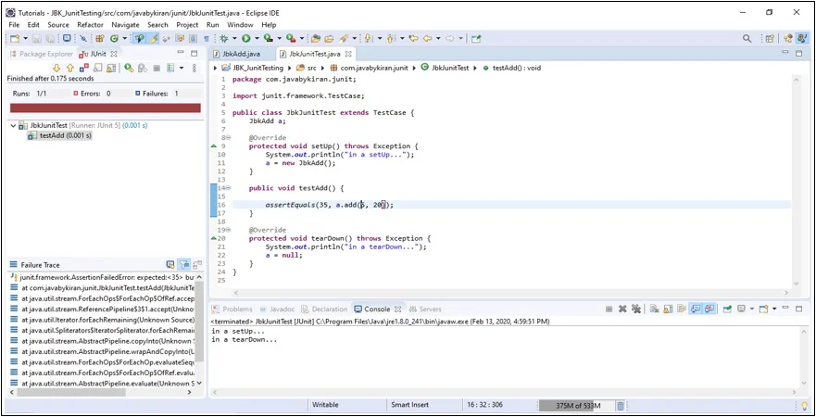Click Remove All Terminated Launches icon

636,309
